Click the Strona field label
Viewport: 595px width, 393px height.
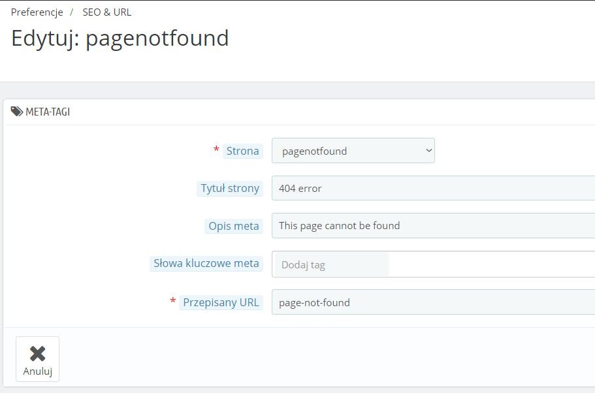[242, 151]
